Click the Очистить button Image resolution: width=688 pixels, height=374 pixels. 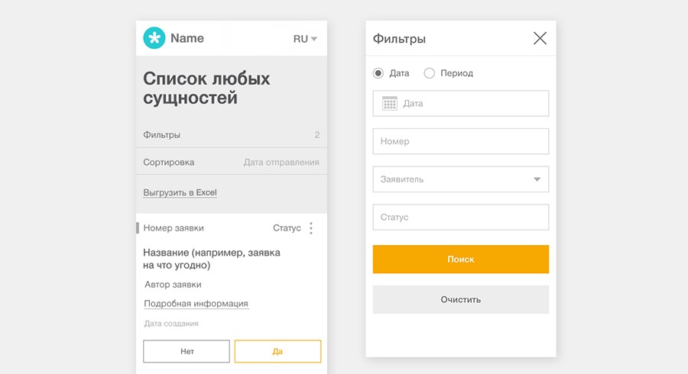tap(461, 299)
